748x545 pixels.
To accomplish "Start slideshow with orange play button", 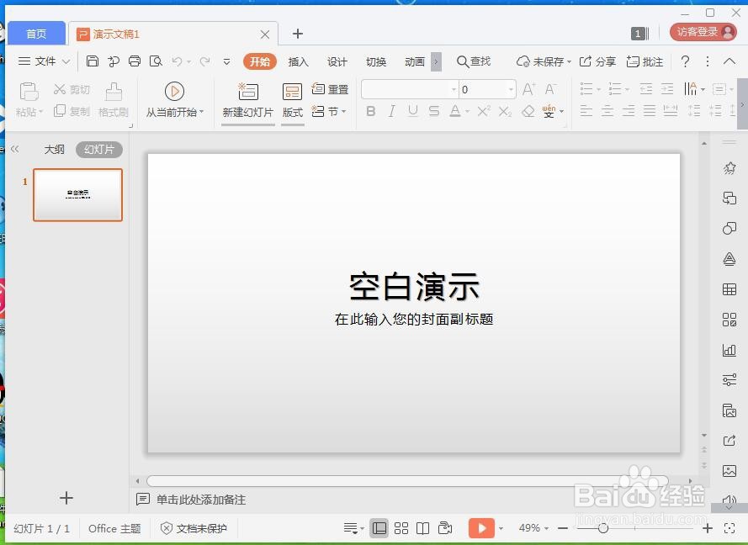I will [481, 528].
